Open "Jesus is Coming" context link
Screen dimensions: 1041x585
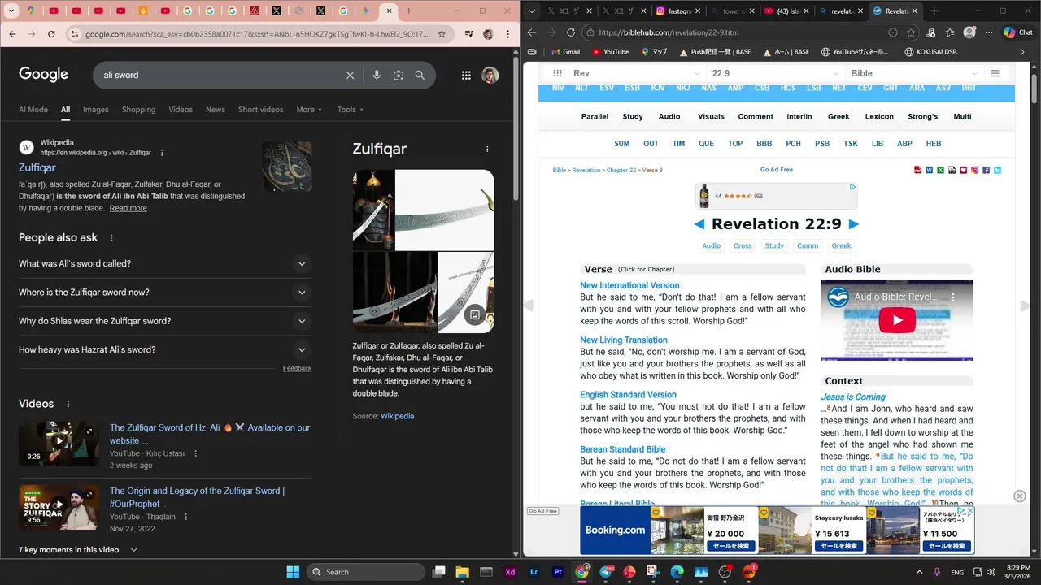click(x=853, y=396)
